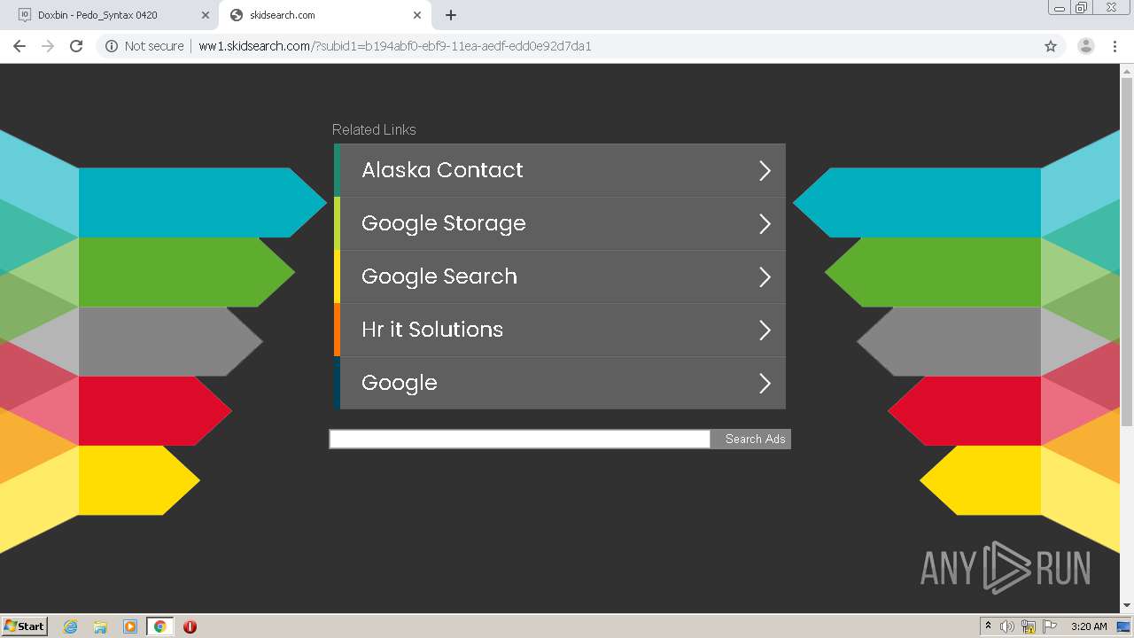Open the Google related link
This screenshot has width=1134, height=638.
559,383
